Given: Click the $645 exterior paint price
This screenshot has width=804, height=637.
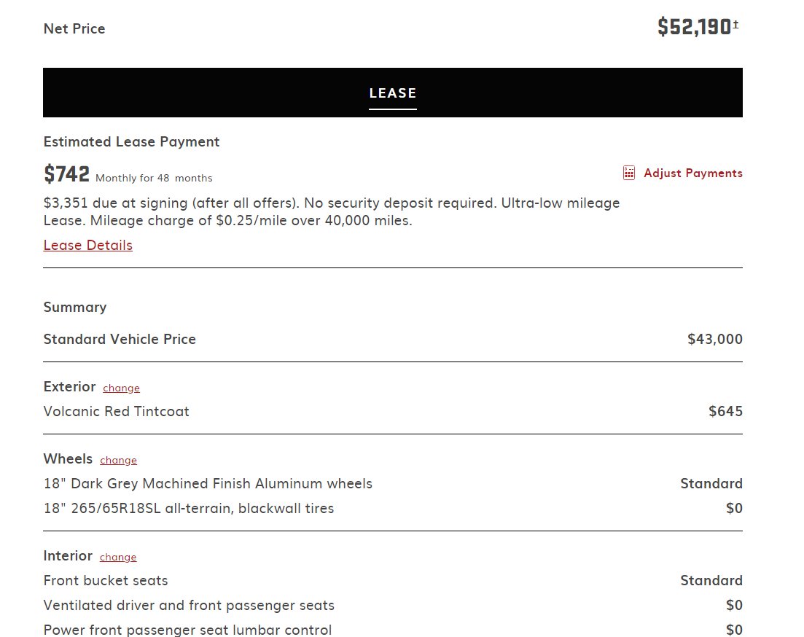Looking at the screenshot, I should coord(725,411).
